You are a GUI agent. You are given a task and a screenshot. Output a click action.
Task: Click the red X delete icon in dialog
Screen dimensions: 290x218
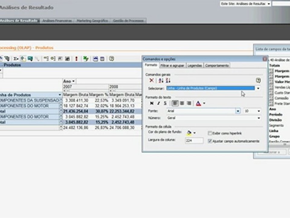151,80
